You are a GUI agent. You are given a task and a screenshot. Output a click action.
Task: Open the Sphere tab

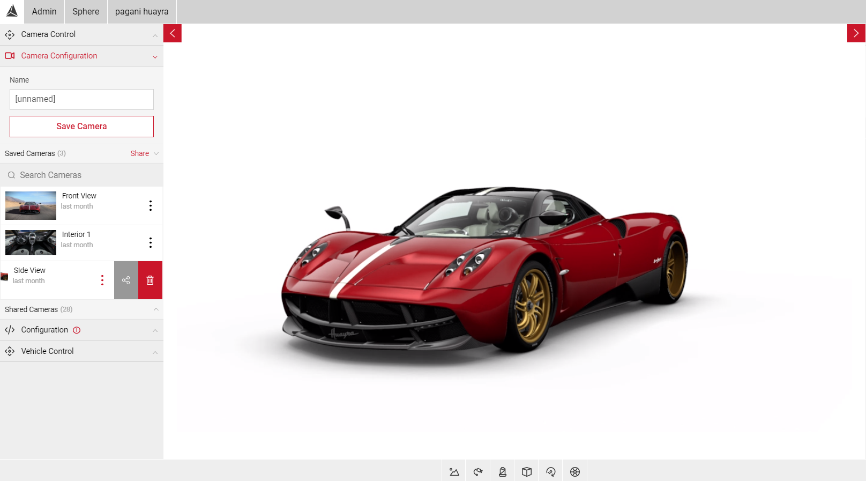(x=86, y=12)
